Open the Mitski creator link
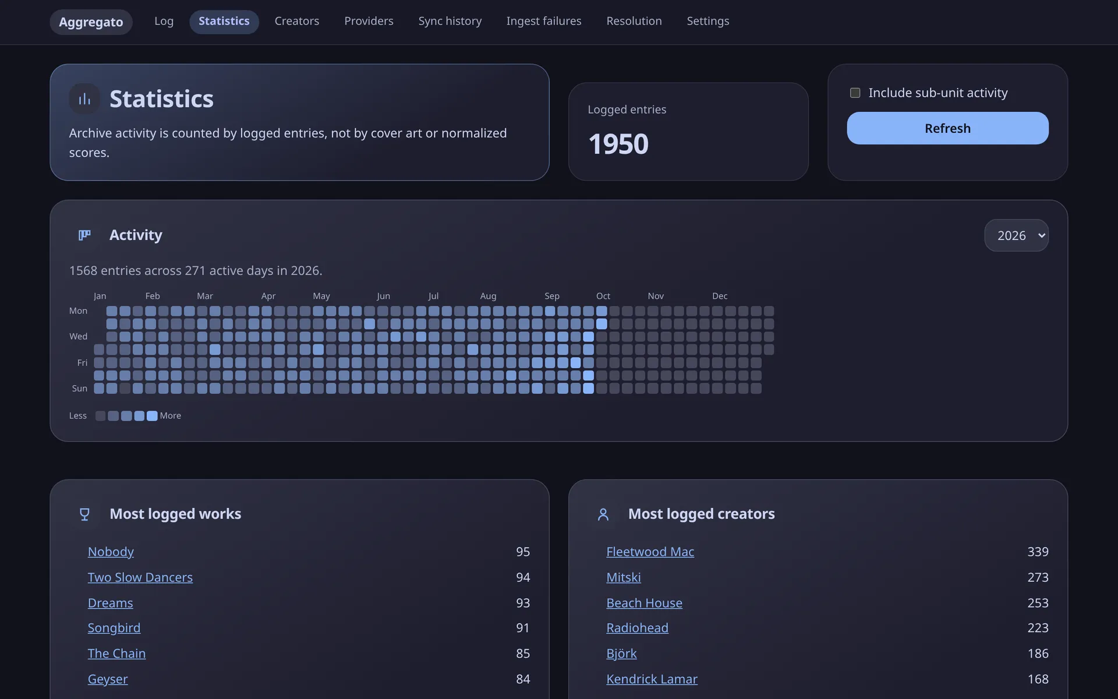Screen dimensions: 1118x699 [624, 577]
